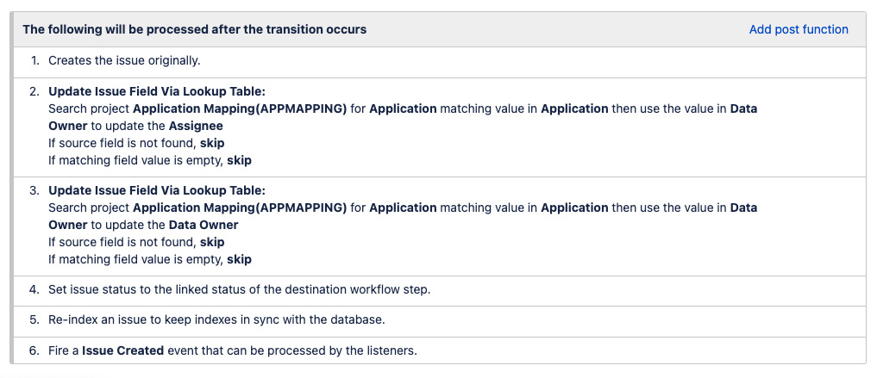877x378 pixels.
Task: Click the third post function's "Update Issue Field Via Lookup Table" title
Action: 156,190
